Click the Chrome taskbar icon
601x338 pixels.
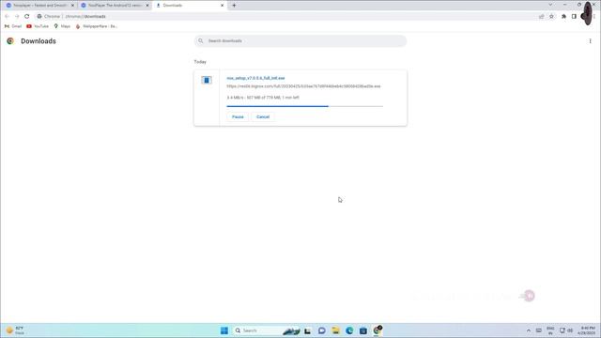tap(378, 330)
